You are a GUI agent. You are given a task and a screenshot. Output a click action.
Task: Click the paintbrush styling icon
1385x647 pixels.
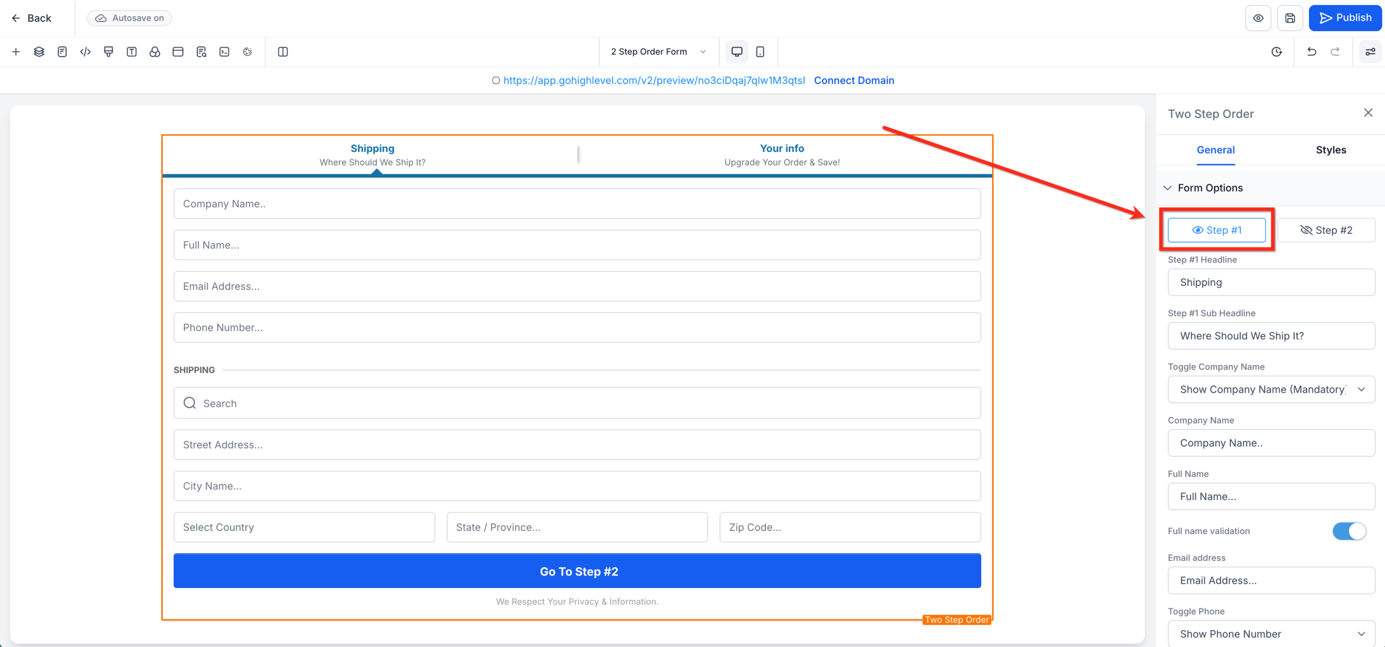pos(108,51)
